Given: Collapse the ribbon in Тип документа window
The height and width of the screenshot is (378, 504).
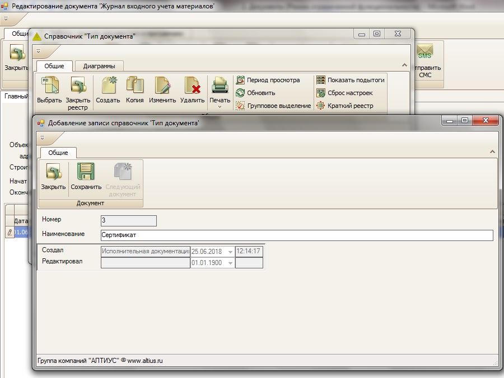Looking at the screenshot, I should coord(404,65).
